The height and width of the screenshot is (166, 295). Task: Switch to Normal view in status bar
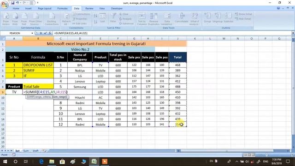click(245, 155)
